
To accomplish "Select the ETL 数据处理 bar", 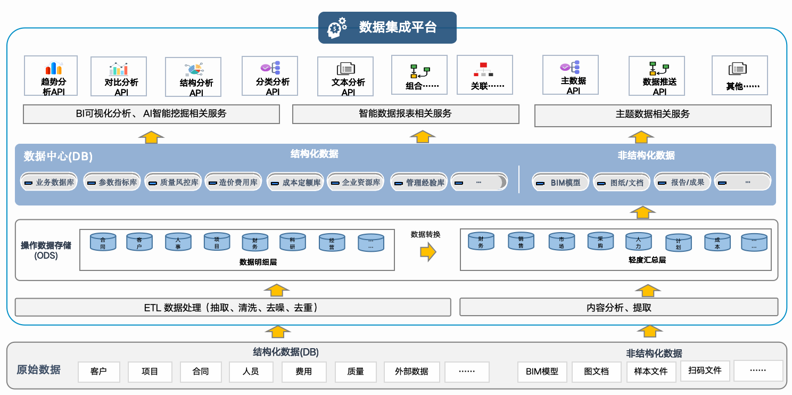I will click(x=233, y=308).
